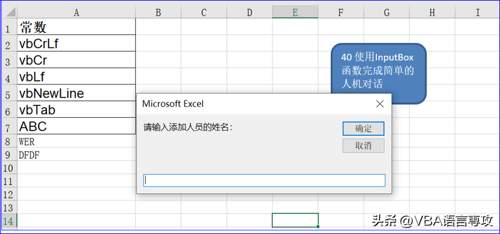This screenshot has width=500, height=234.
Task: Select column I header
Action: [477, 13]
